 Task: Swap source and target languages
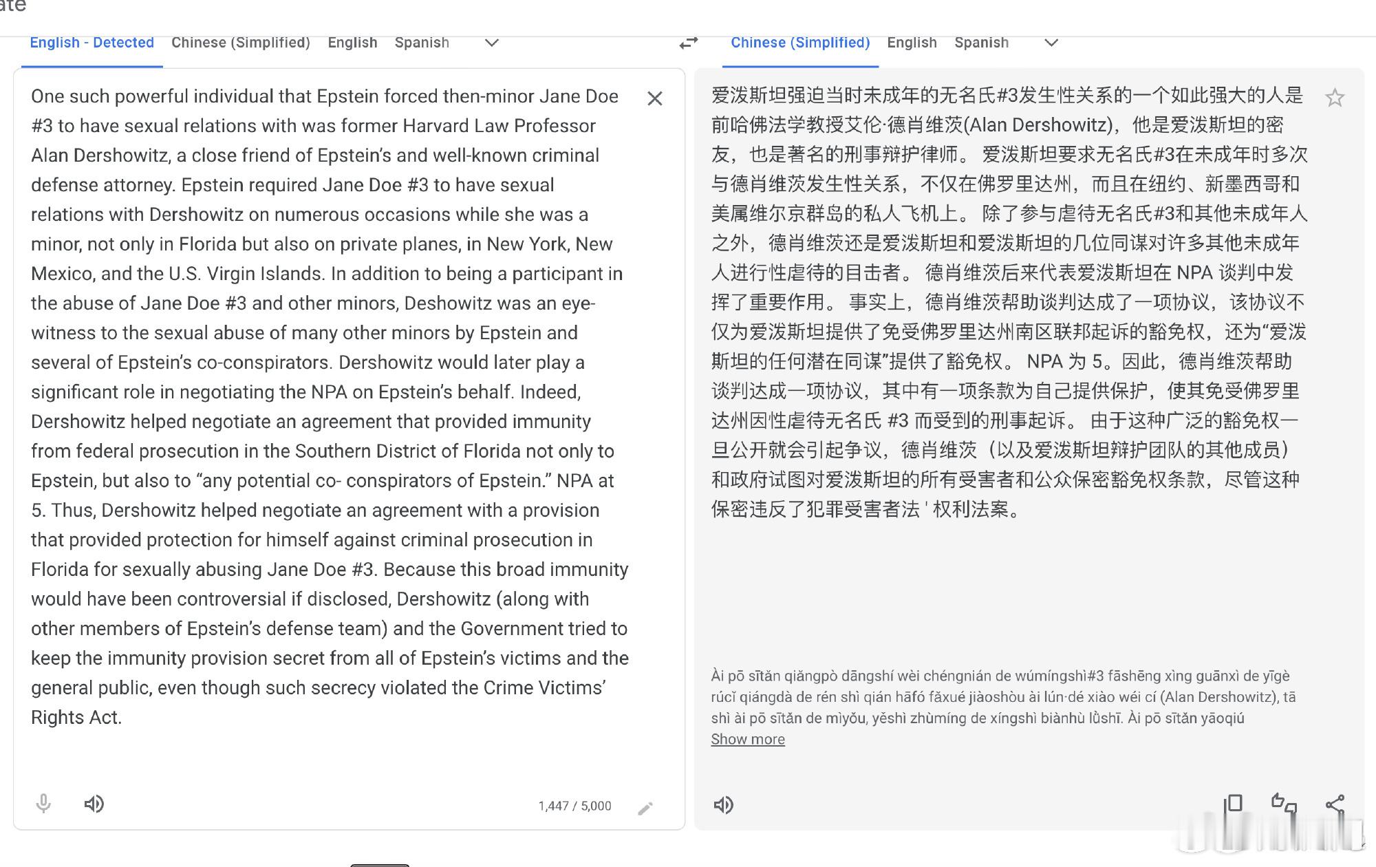coord(688,43)
